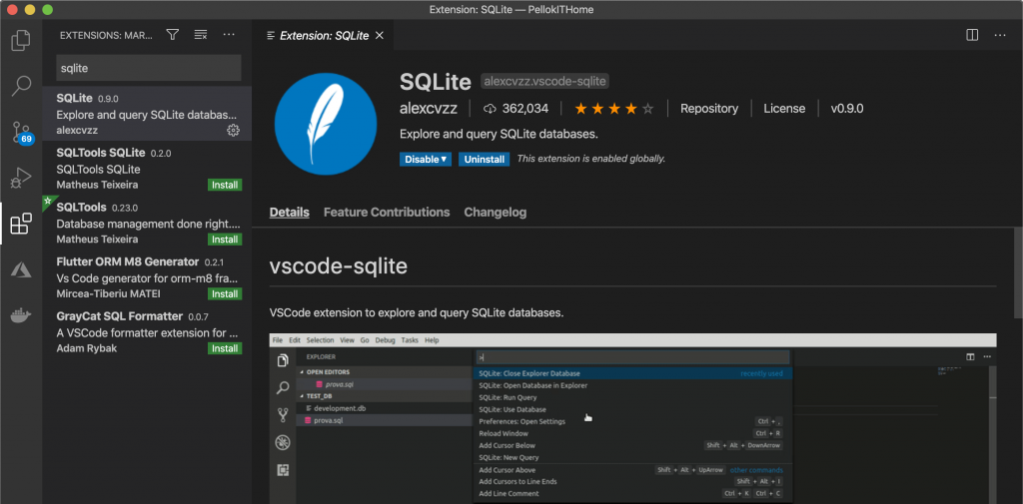This screenshot has height=504, width=1023.
Task: Click the filter extensions funnel icon
Action: (x=172, y=35)
